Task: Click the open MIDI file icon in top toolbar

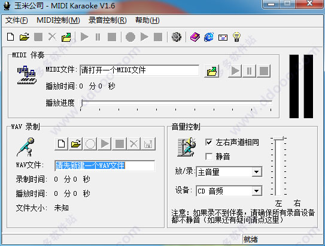Action: (x=66, y=37)
